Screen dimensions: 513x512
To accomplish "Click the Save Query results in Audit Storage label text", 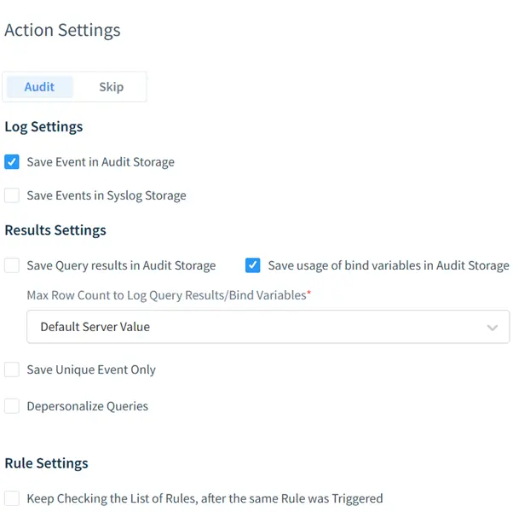I will (x=121, y=265).
